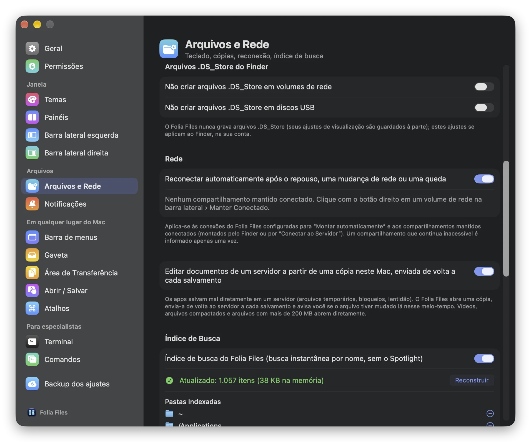Click the Backup dos ajustes cloud icon
Screen dimensions: 531x442
pyautogui.click(x=32, y=384)
